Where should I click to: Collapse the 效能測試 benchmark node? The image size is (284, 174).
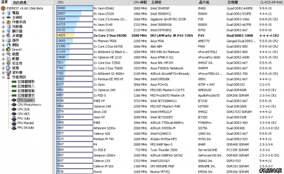coord(3,77)
